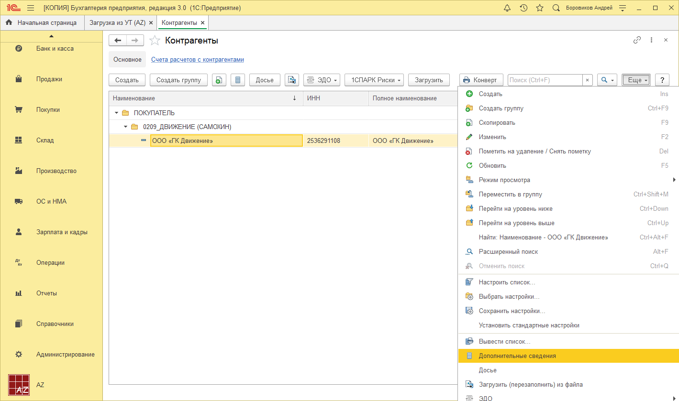This screenshot has width=679, height=401.
Task: Open the search options magnifier dropdown
Action: [x=607, y=80]
